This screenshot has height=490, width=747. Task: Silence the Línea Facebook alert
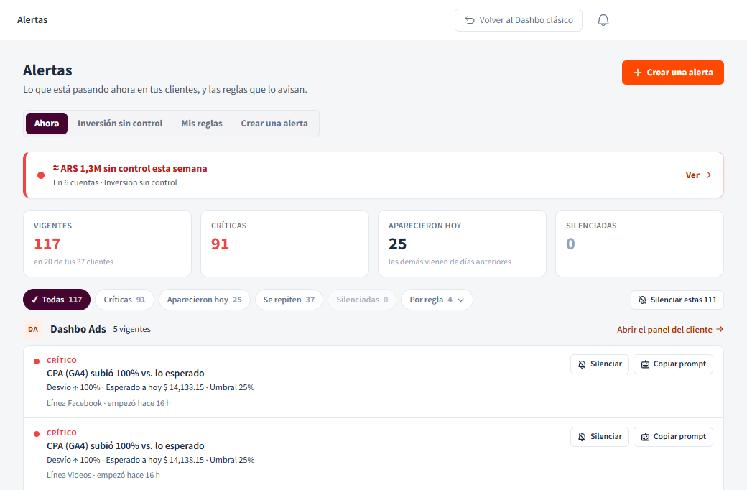pos(599,364)
